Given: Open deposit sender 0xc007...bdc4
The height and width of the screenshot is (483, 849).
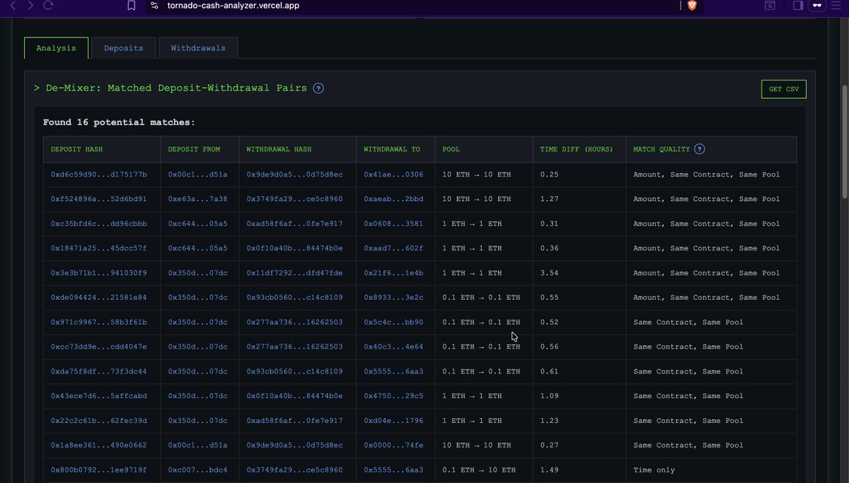Looking at the screenshot, I should (x=198, y=470).
